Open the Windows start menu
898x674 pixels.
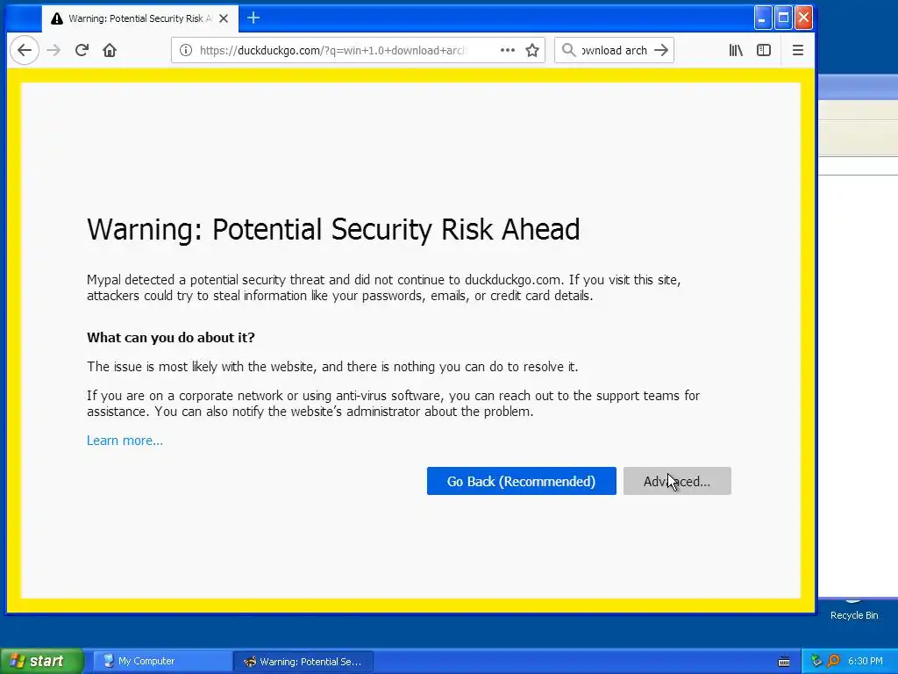coord(42,661)
